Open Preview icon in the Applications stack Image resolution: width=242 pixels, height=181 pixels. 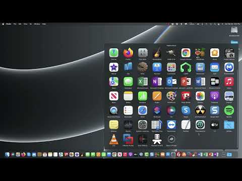tap(229, 96)
